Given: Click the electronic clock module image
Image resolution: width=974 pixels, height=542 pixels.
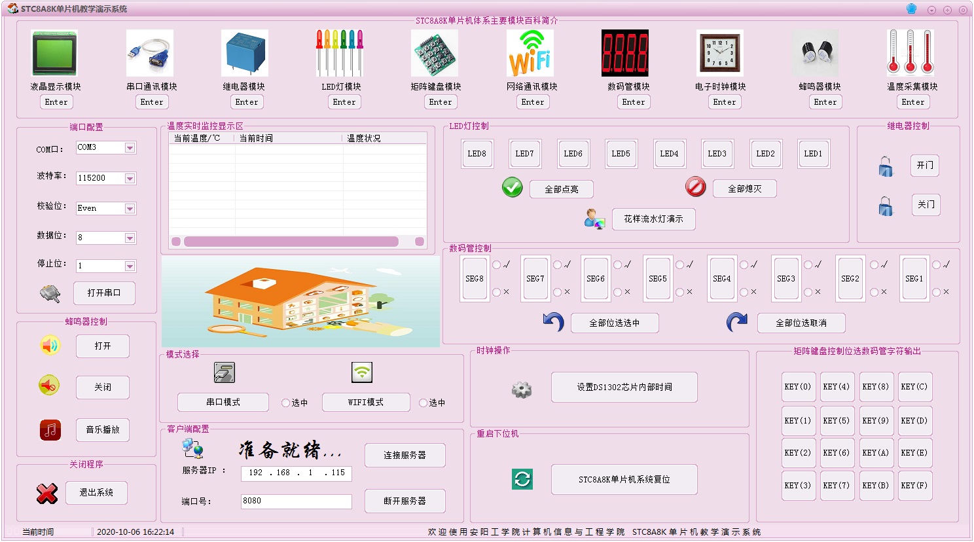Looking at the screenshot, I should (720, 53).
